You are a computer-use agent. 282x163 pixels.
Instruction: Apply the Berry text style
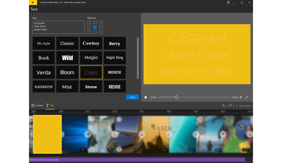pos(115,43)
